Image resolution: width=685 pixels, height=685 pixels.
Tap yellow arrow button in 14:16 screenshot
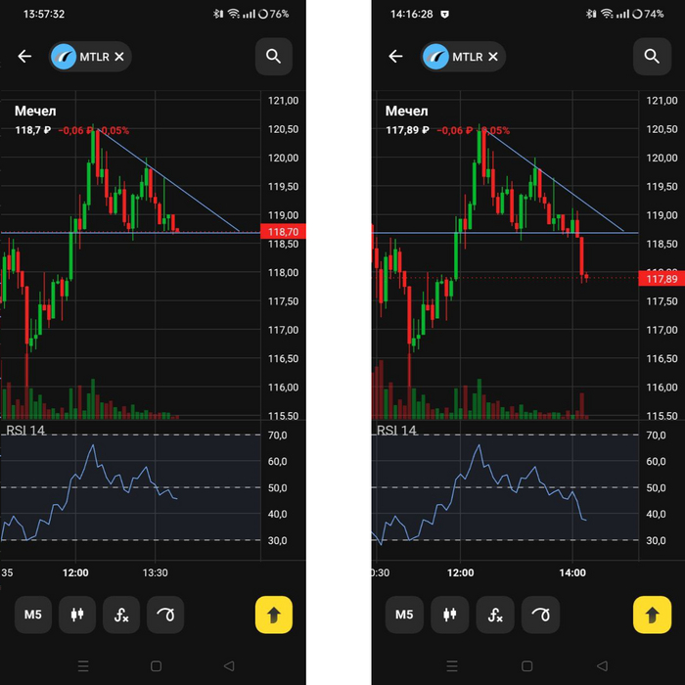point(652,615)
